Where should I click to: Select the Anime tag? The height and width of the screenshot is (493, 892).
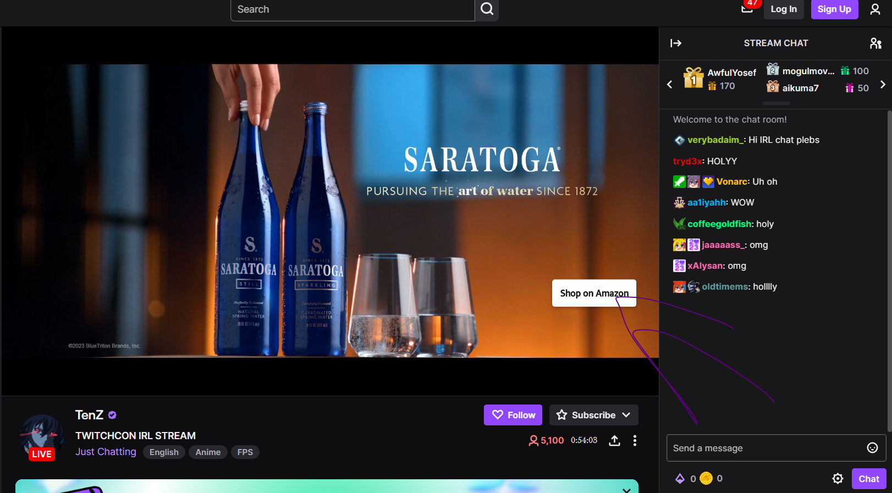pos(208,452)
